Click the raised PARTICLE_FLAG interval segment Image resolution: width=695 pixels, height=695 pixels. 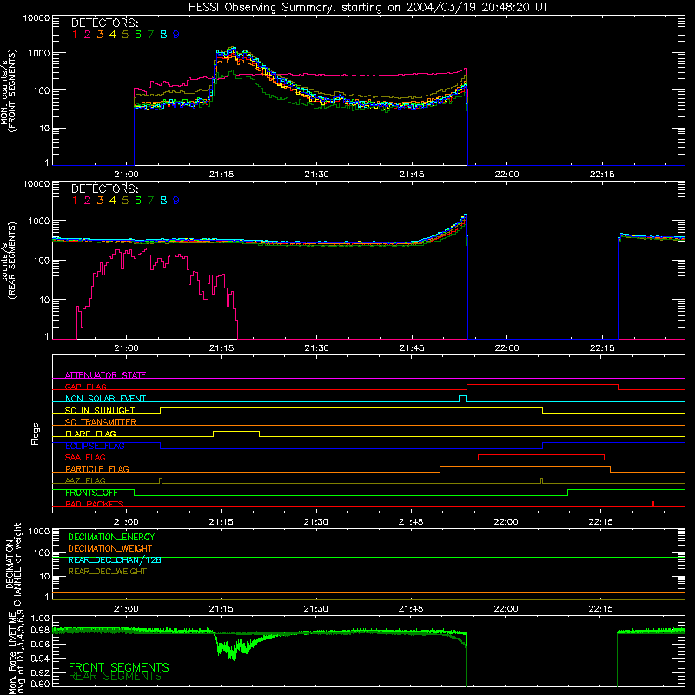tap(526, 467)
